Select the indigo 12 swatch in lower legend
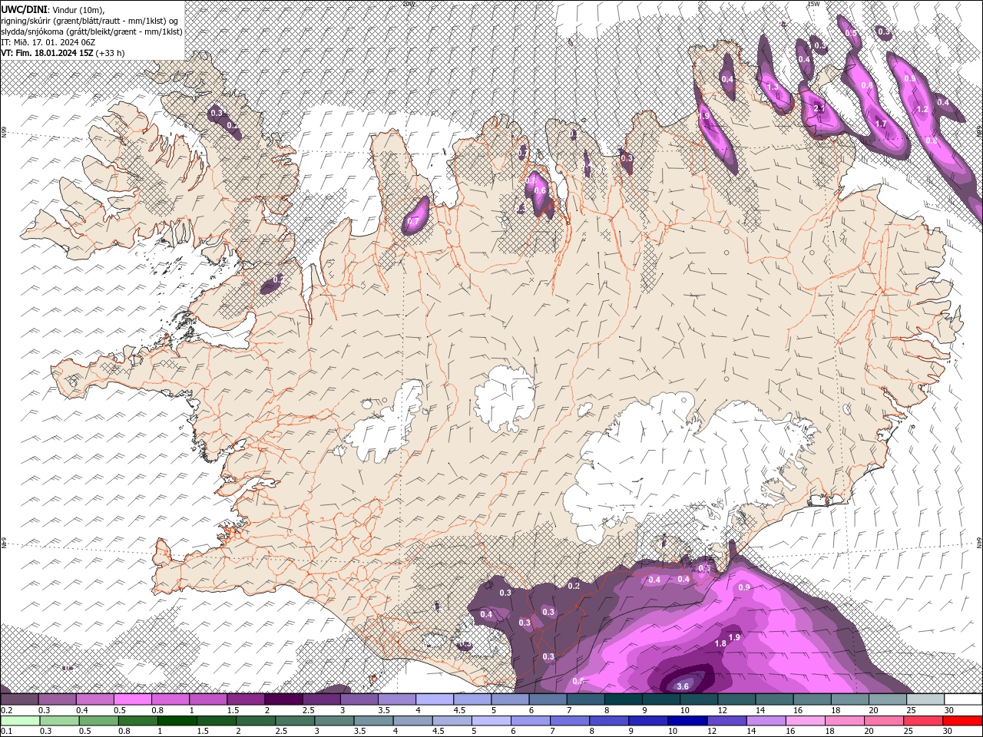Viewport: 983px width, 737px height. [x=726, y=721]
